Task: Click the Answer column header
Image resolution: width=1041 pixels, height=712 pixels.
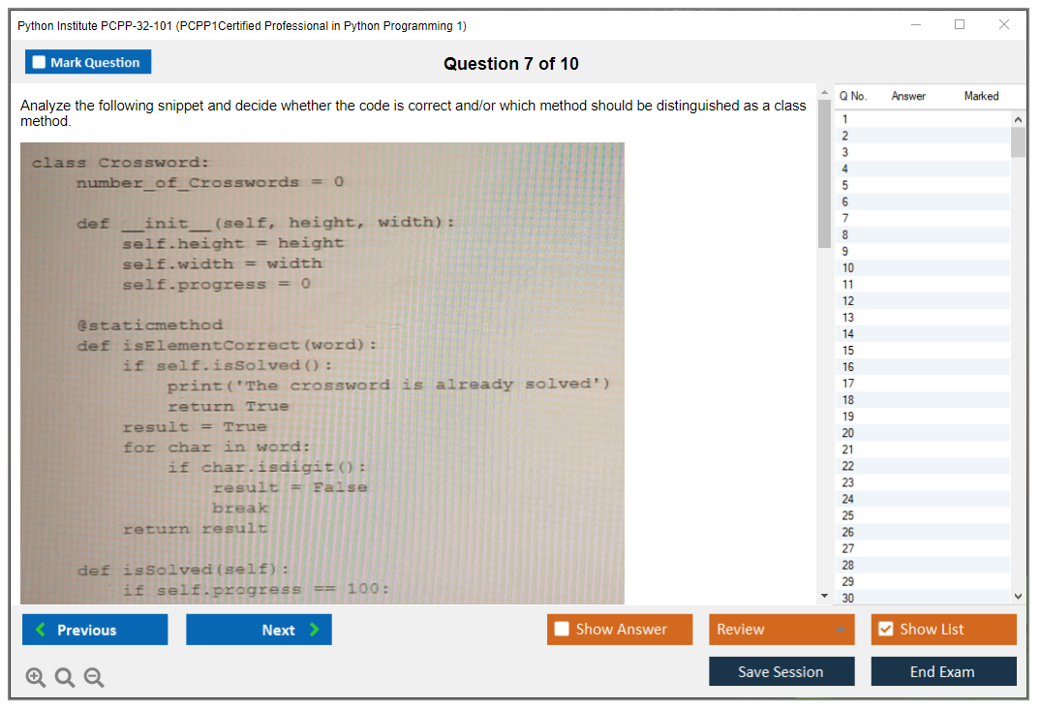Action: coord(907,96)
